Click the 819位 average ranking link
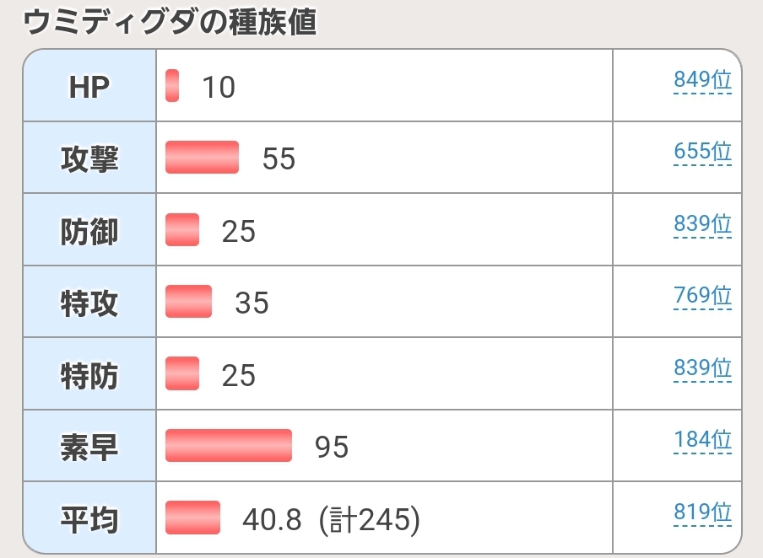Image resolution: width=763 pixels, height=558 pixels. [x=702, y=512]
